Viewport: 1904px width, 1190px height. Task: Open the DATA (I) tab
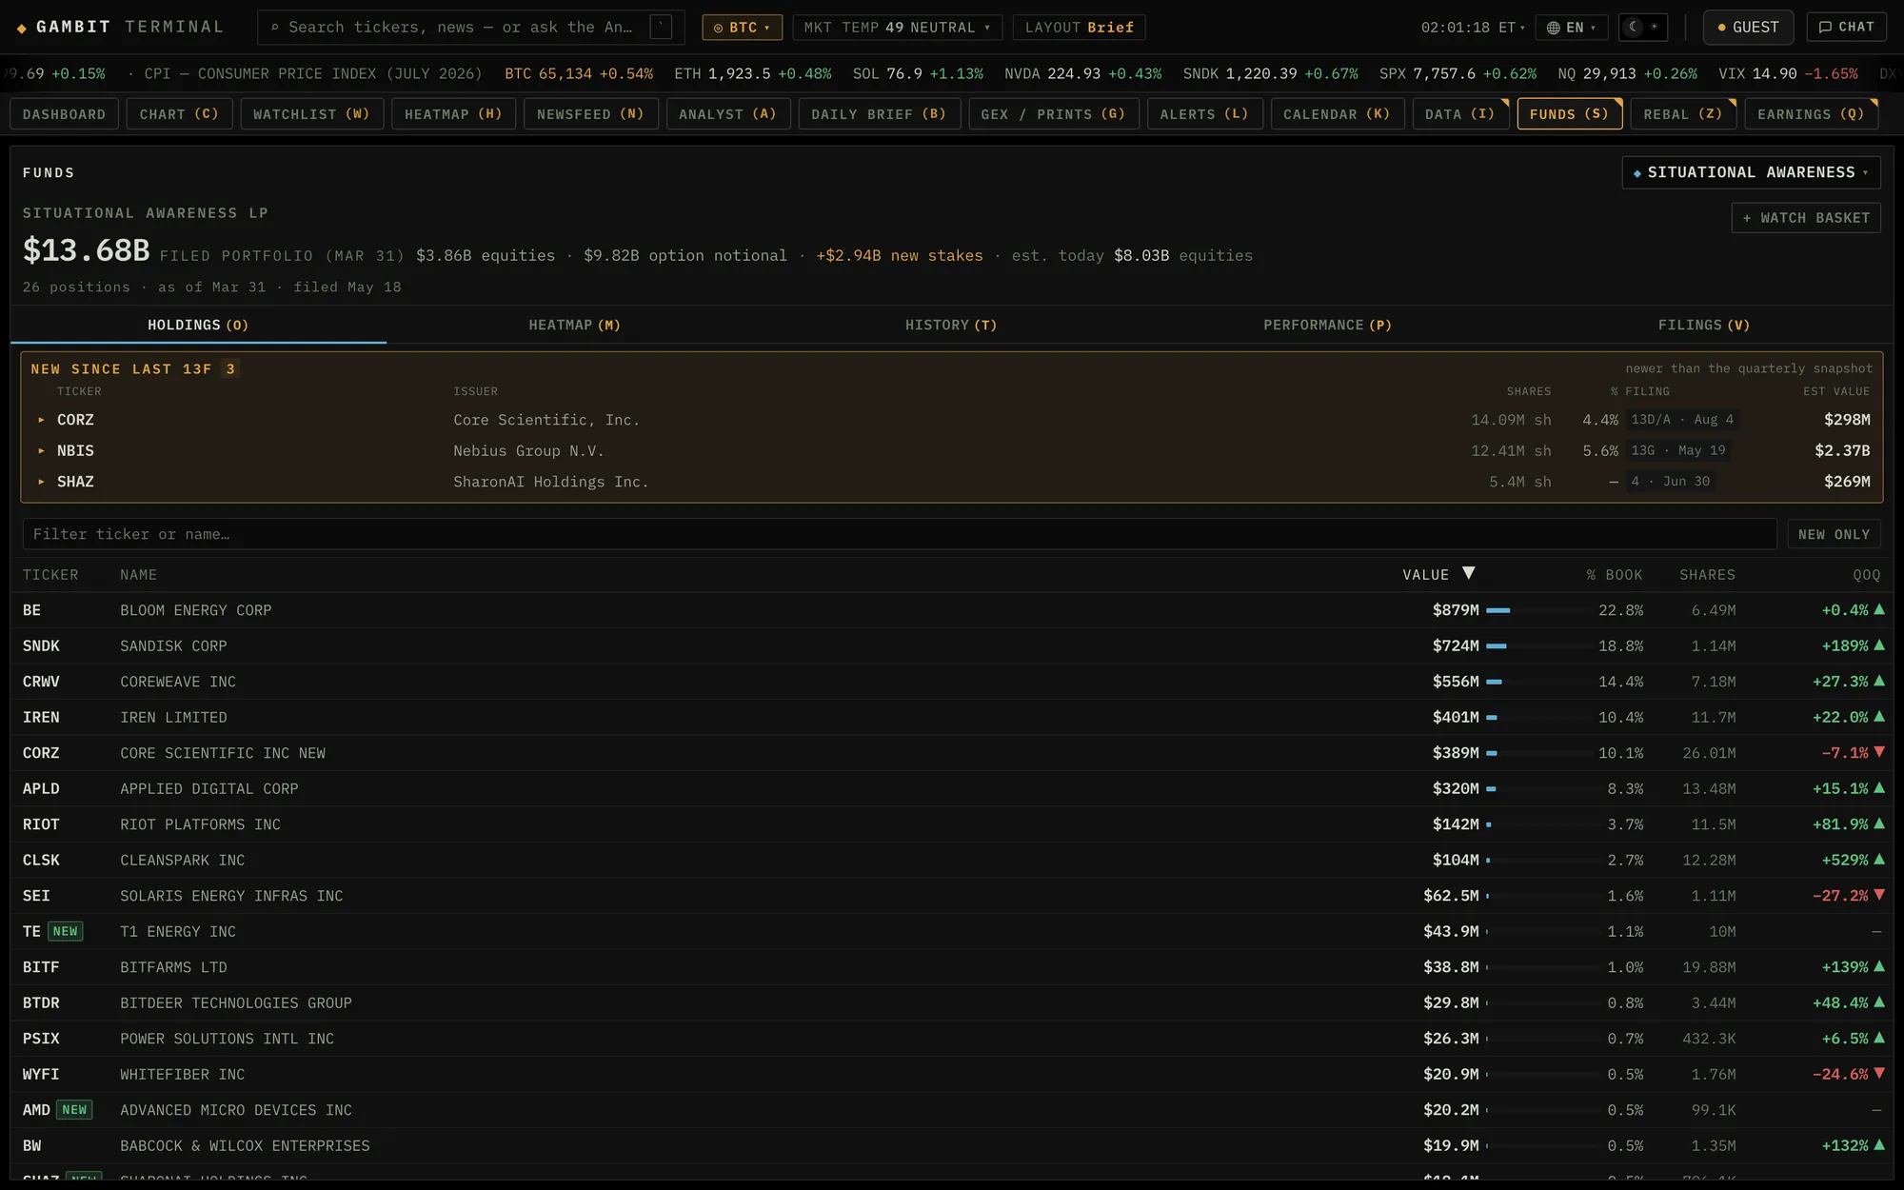coord(1459,114)
